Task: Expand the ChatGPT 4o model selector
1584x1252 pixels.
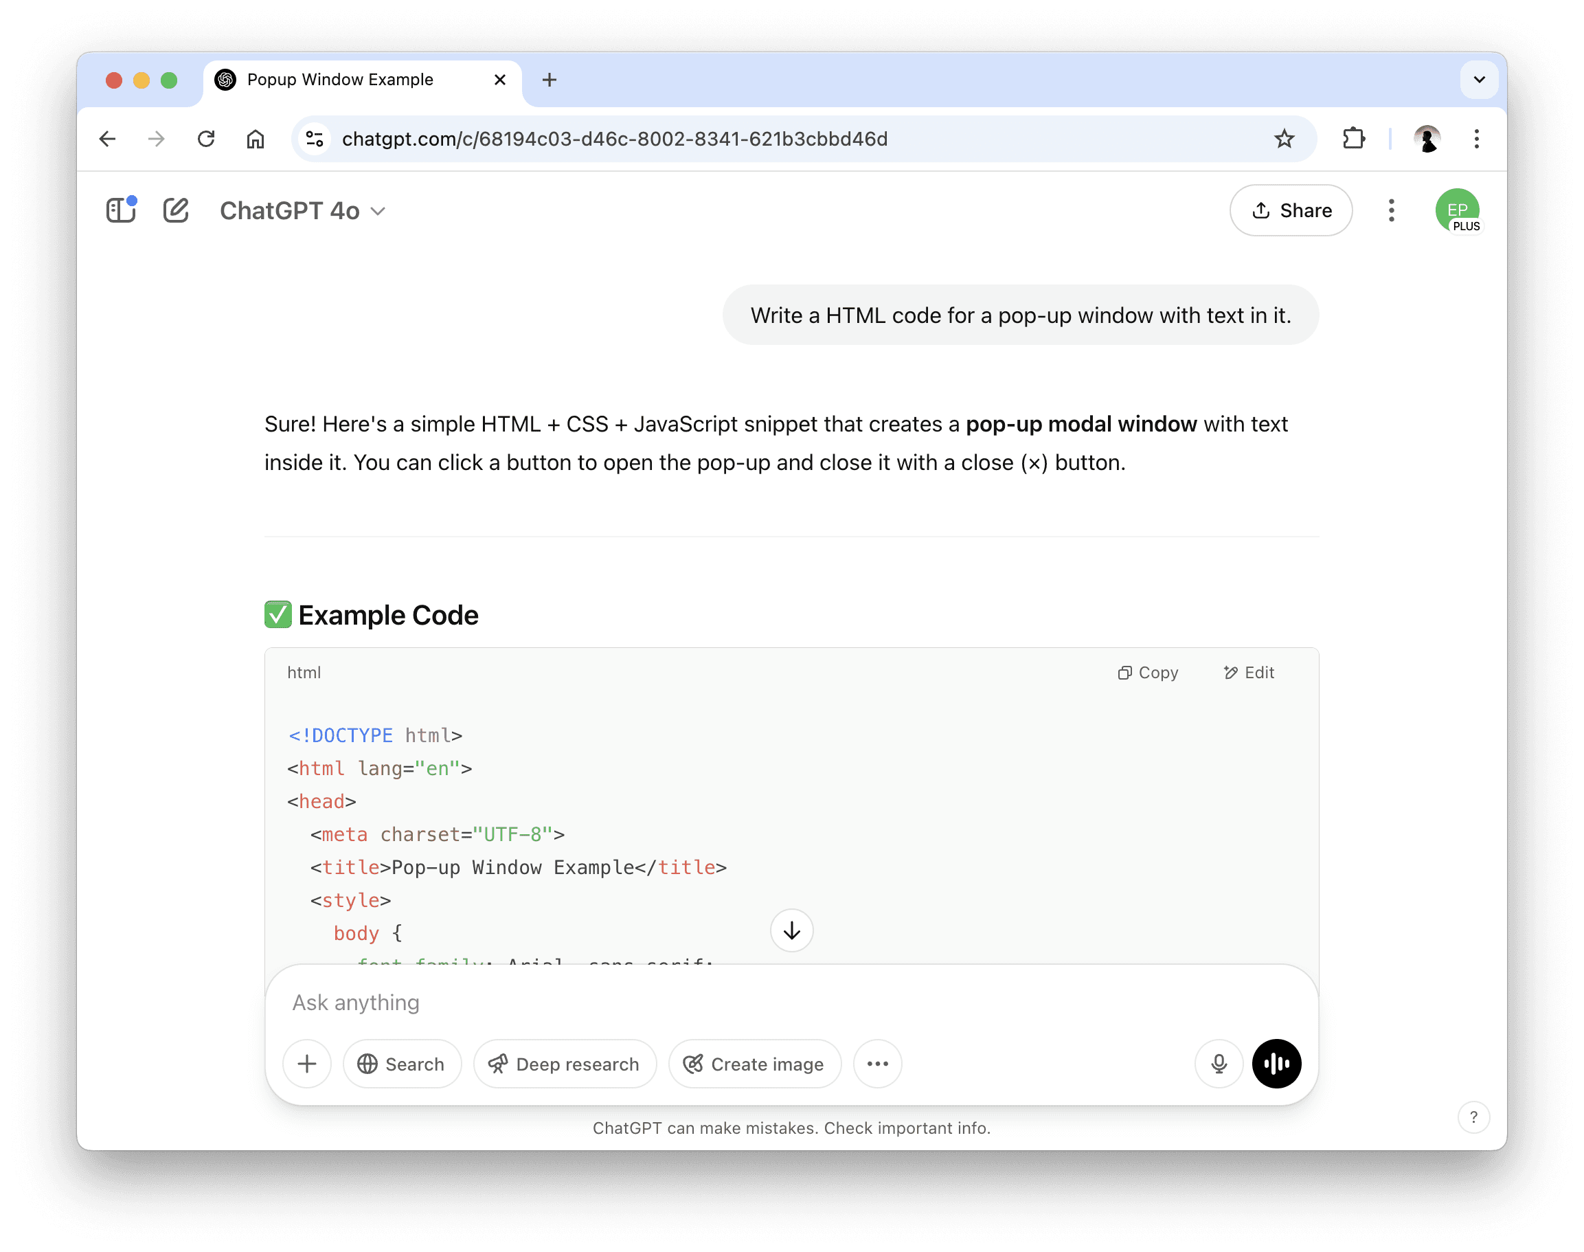Action: (x=303, y=210)
